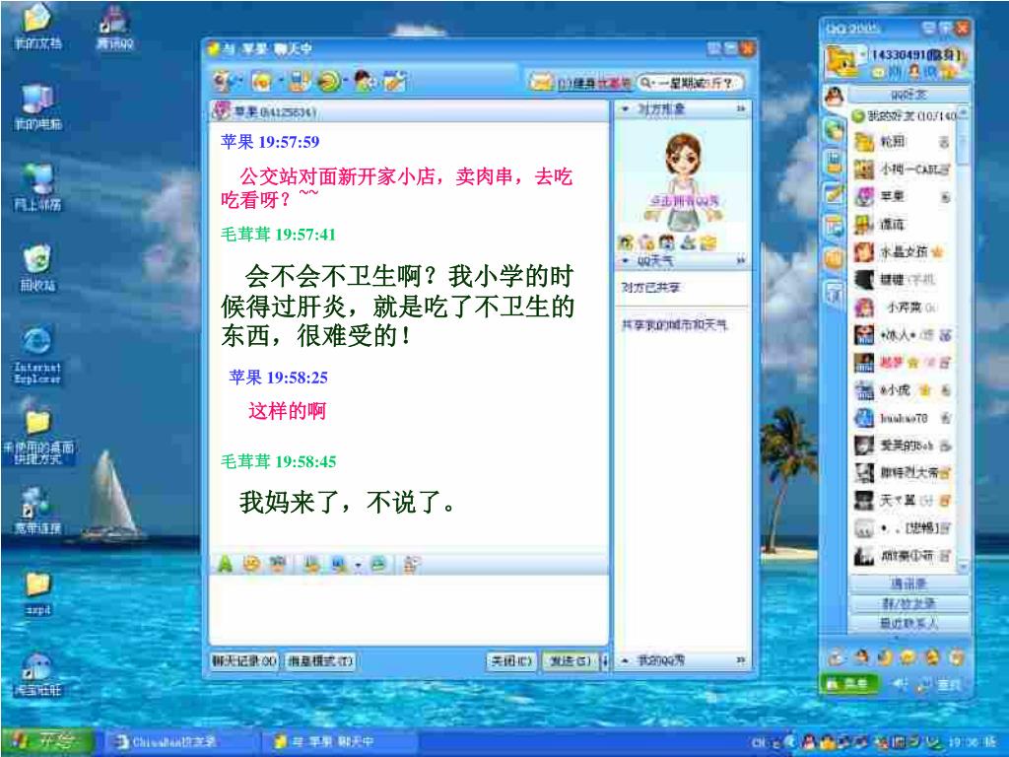Open dropdown arrow after the screenshot icon
This screenshot has height=757, width=1009.
pos(357,565)
